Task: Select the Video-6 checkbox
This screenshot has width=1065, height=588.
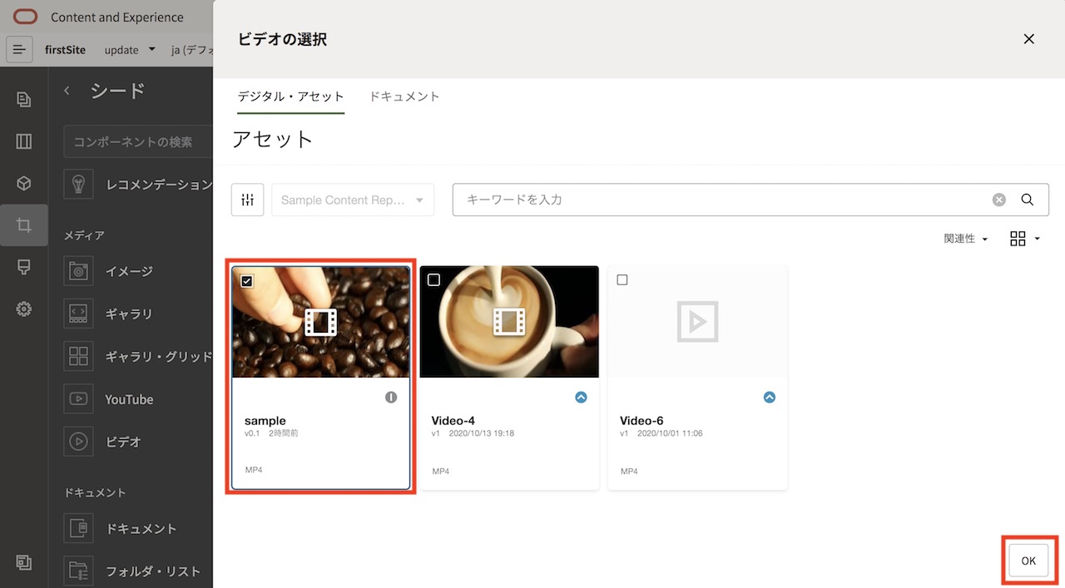Action: (622, 279)
